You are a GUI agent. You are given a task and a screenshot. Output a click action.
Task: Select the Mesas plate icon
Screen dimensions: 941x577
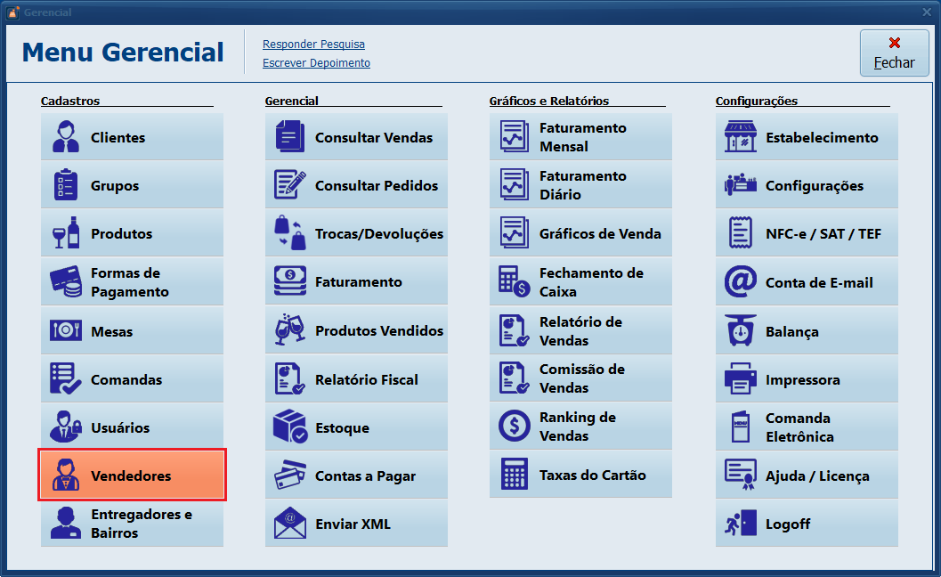pos(65,331)
